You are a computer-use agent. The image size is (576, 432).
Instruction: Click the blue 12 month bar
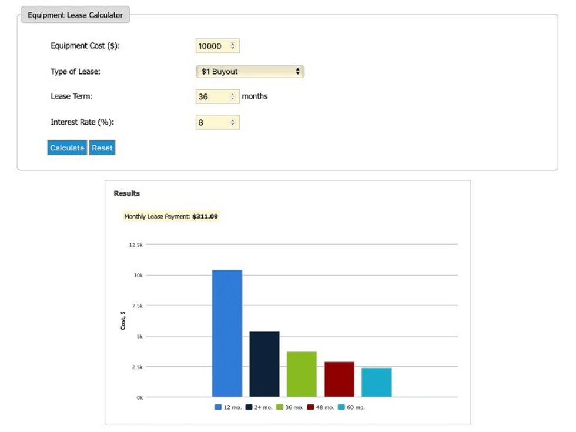(x=227, y=334)
